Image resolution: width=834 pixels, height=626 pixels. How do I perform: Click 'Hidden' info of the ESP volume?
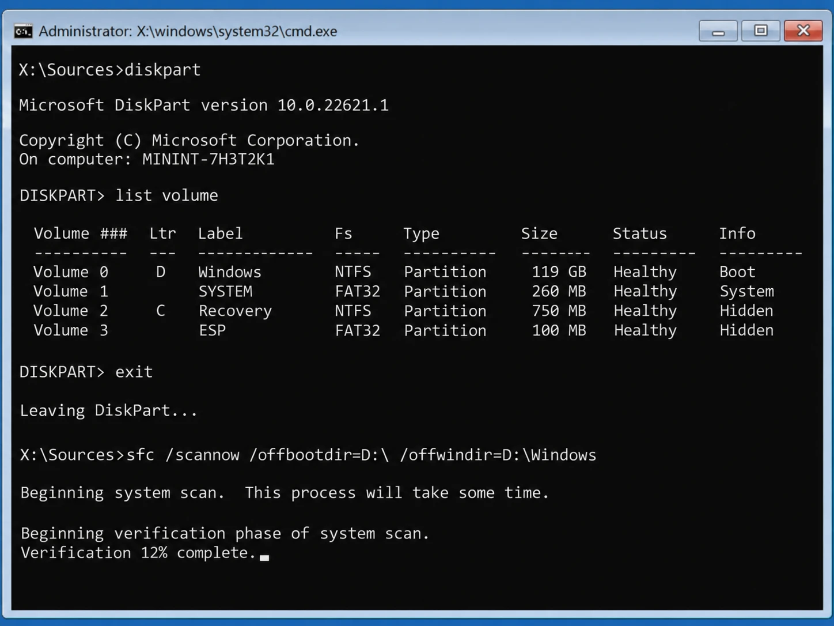pos(746,330)
